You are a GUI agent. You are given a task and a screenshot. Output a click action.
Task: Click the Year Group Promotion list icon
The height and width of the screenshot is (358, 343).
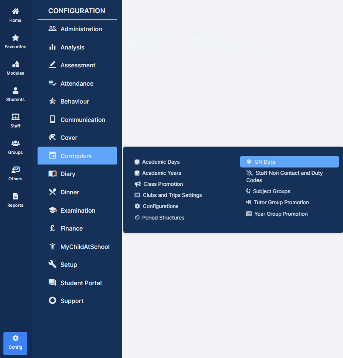249,214
